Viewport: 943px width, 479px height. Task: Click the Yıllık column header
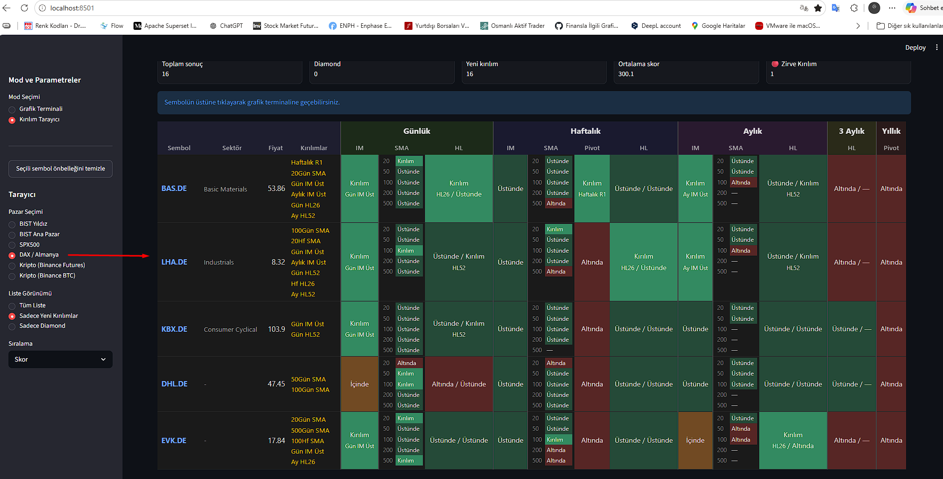(x=891, y=131)
